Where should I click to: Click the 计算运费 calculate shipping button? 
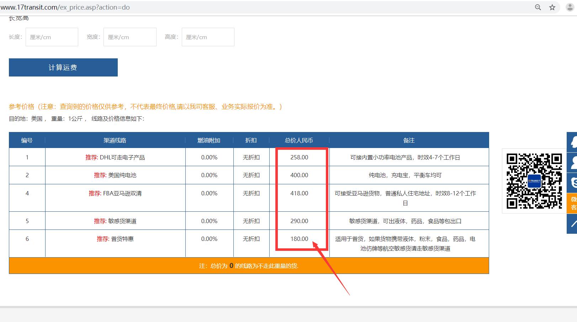point(63,68)
